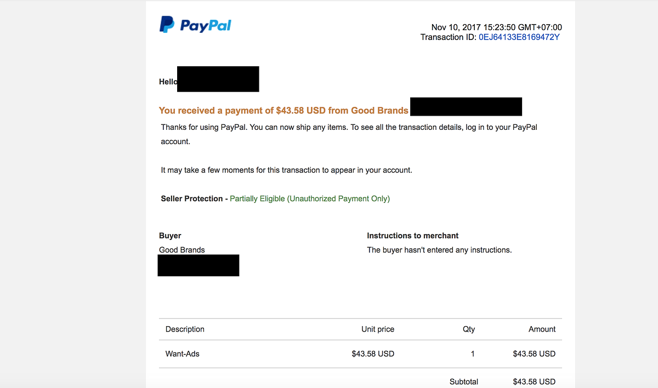Click the Hello greeting text
The width and height of the screenshot is (658, 388).
(x=168, y=82)
